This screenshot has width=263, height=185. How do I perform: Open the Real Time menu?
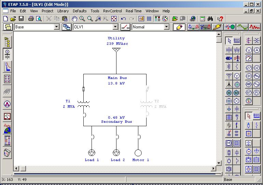(134, 11)
